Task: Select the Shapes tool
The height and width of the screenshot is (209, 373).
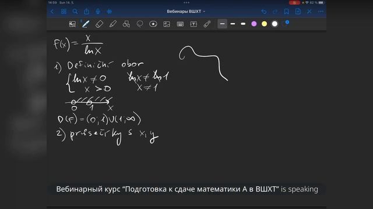Action: click(x=126, y=24)
